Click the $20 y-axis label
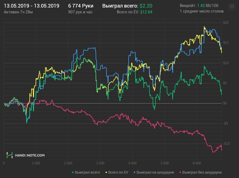Screen dimensions: 239x178 point(226,23)
